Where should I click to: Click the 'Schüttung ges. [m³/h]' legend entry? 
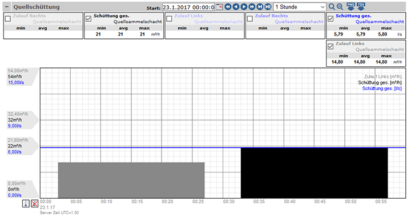click(x=380, y=83)
